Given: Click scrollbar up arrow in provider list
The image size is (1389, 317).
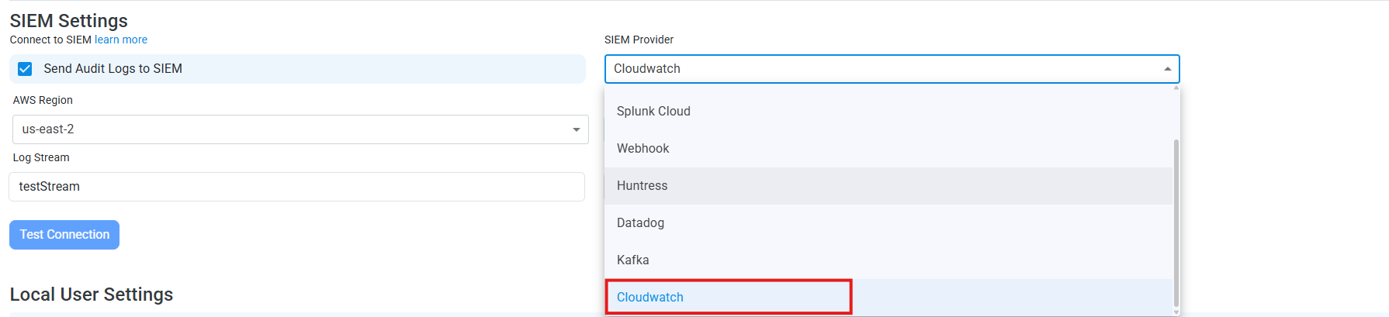Looking at the screenshot, I should pyautogui.click(x=1176, y=88).
